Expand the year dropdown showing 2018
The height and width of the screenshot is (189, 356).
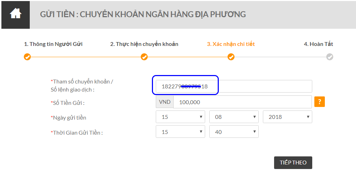287,117
